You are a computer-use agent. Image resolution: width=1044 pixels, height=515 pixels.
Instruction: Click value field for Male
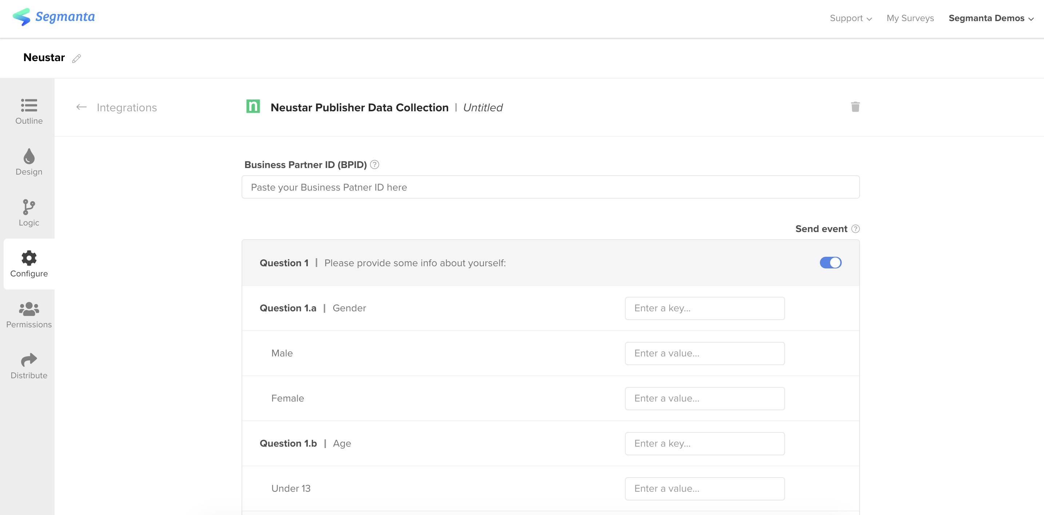coord(704,353)
